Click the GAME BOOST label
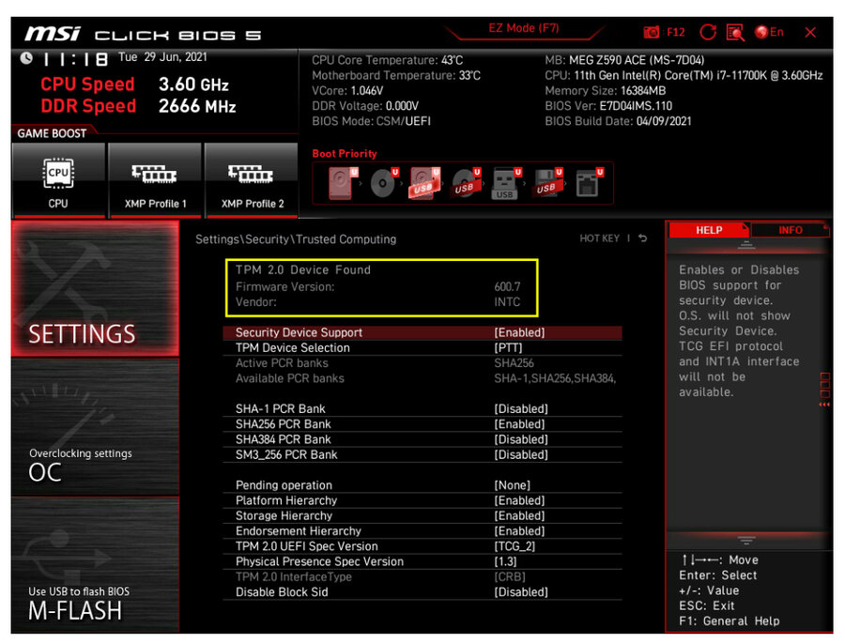Image resolution: width=845 pixels, height=643 pixels. 52,133
